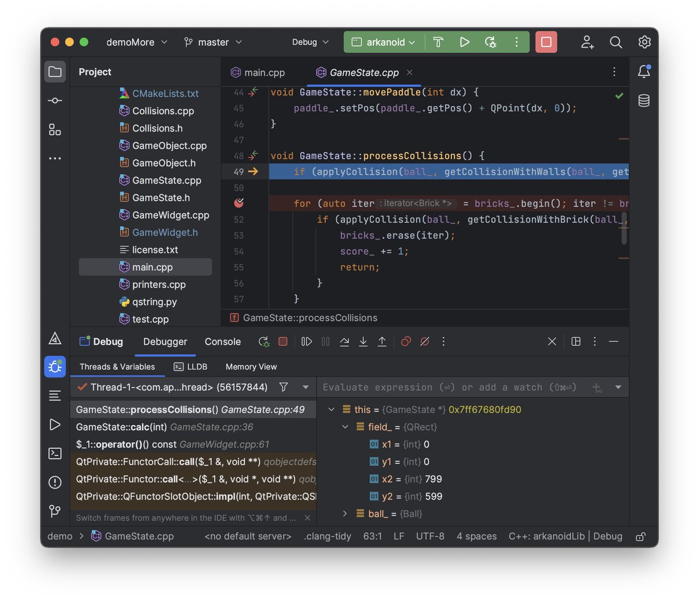The image size is (699, 601).
Task: Select the Debugger tab
Action: 165,342
